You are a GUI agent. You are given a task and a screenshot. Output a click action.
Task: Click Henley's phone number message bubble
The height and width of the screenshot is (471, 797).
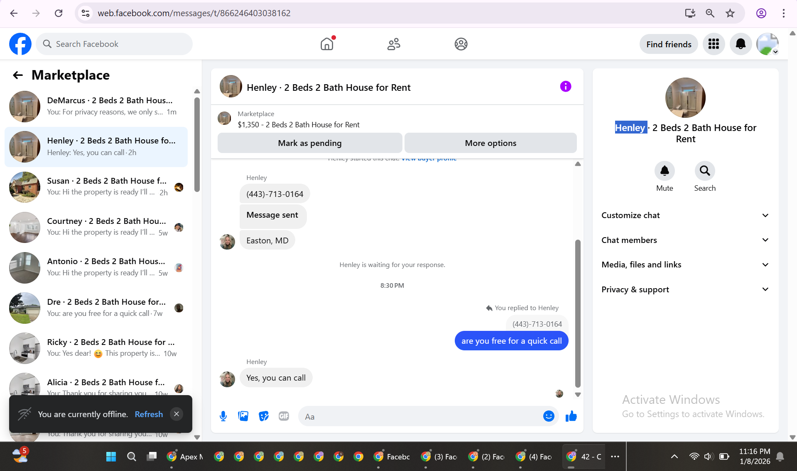coord(275,194)
